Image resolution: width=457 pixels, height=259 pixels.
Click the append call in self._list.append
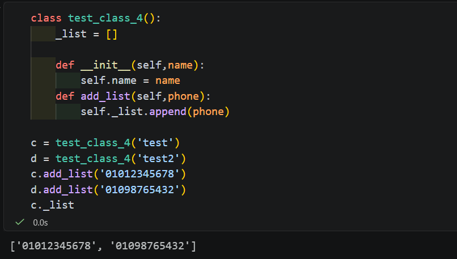click(168, 112)
